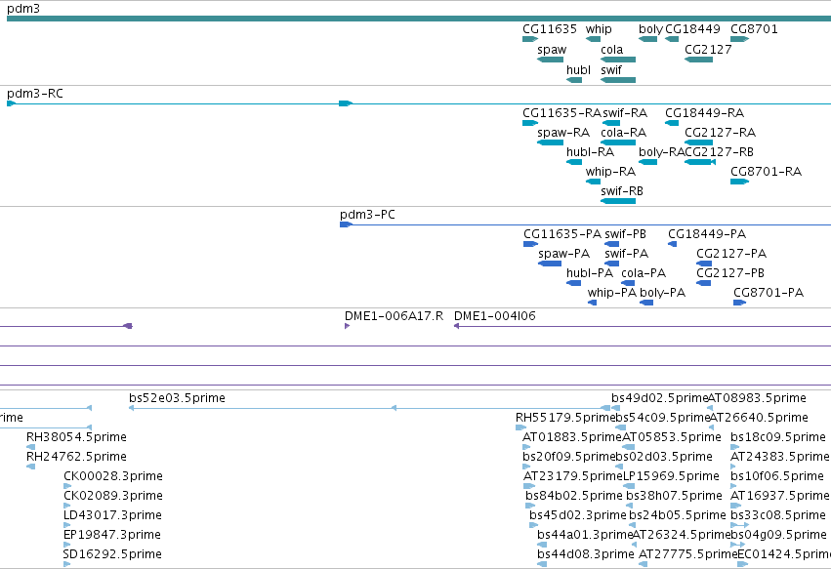This screenshot has height=569, width=831.
Task: Click the CG2127-PB protein label
Action: click(x=730, y=273)
